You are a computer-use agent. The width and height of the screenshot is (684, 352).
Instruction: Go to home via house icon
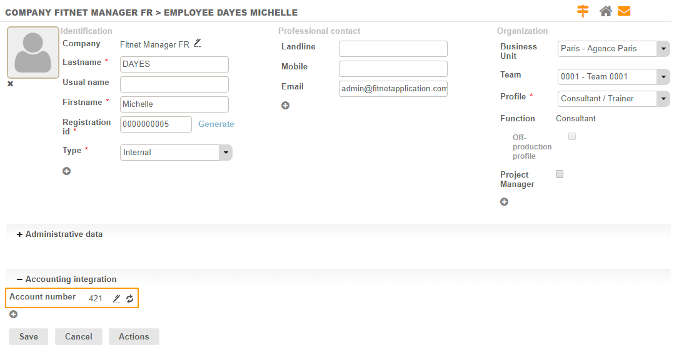tap(605, 11)
